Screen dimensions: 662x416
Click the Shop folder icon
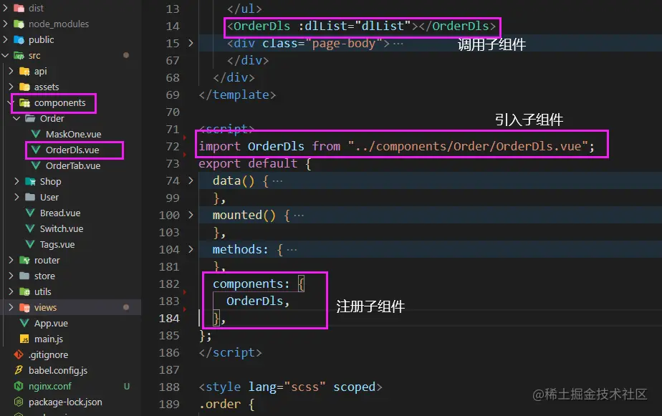pyautogui.click(x=30, y=181)
